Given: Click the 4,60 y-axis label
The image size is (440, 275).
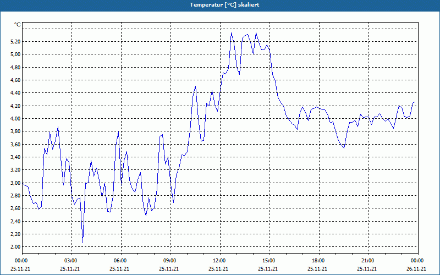Looking at the screenshot, I should (x=16, y=80).
